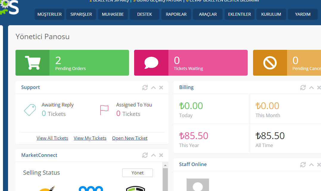Collapse the Support panel with chevron
Image resolution: width=321 pixels, height=191 pixels.
[153, 87]
